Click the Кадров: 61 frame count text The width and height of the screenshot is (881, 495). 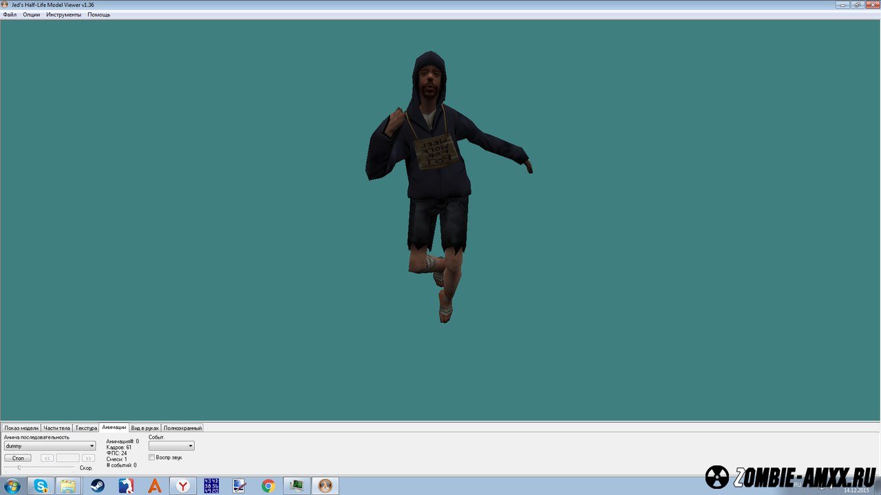[118, 448]
